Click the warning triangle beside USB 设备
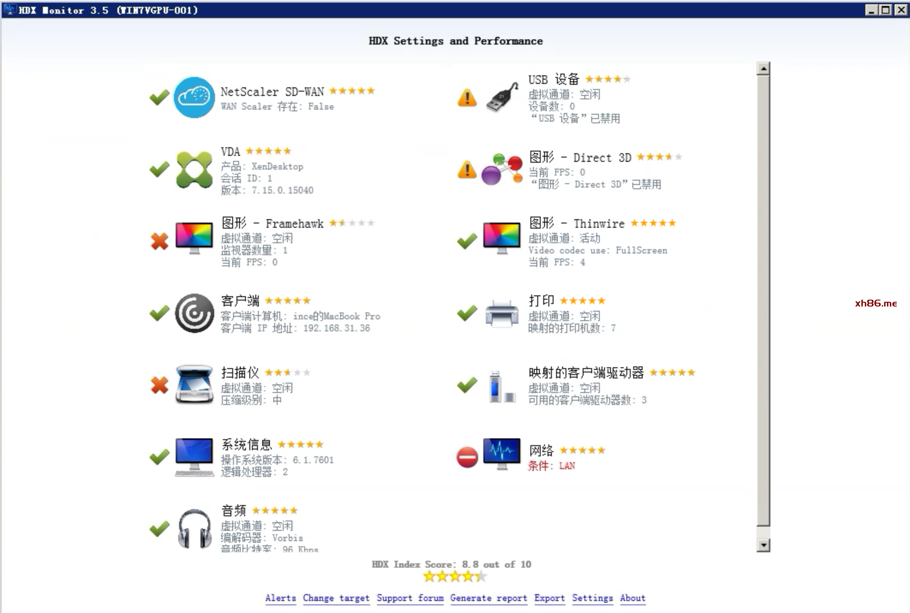Screen dimensions: 910x613 coord(467,98)
